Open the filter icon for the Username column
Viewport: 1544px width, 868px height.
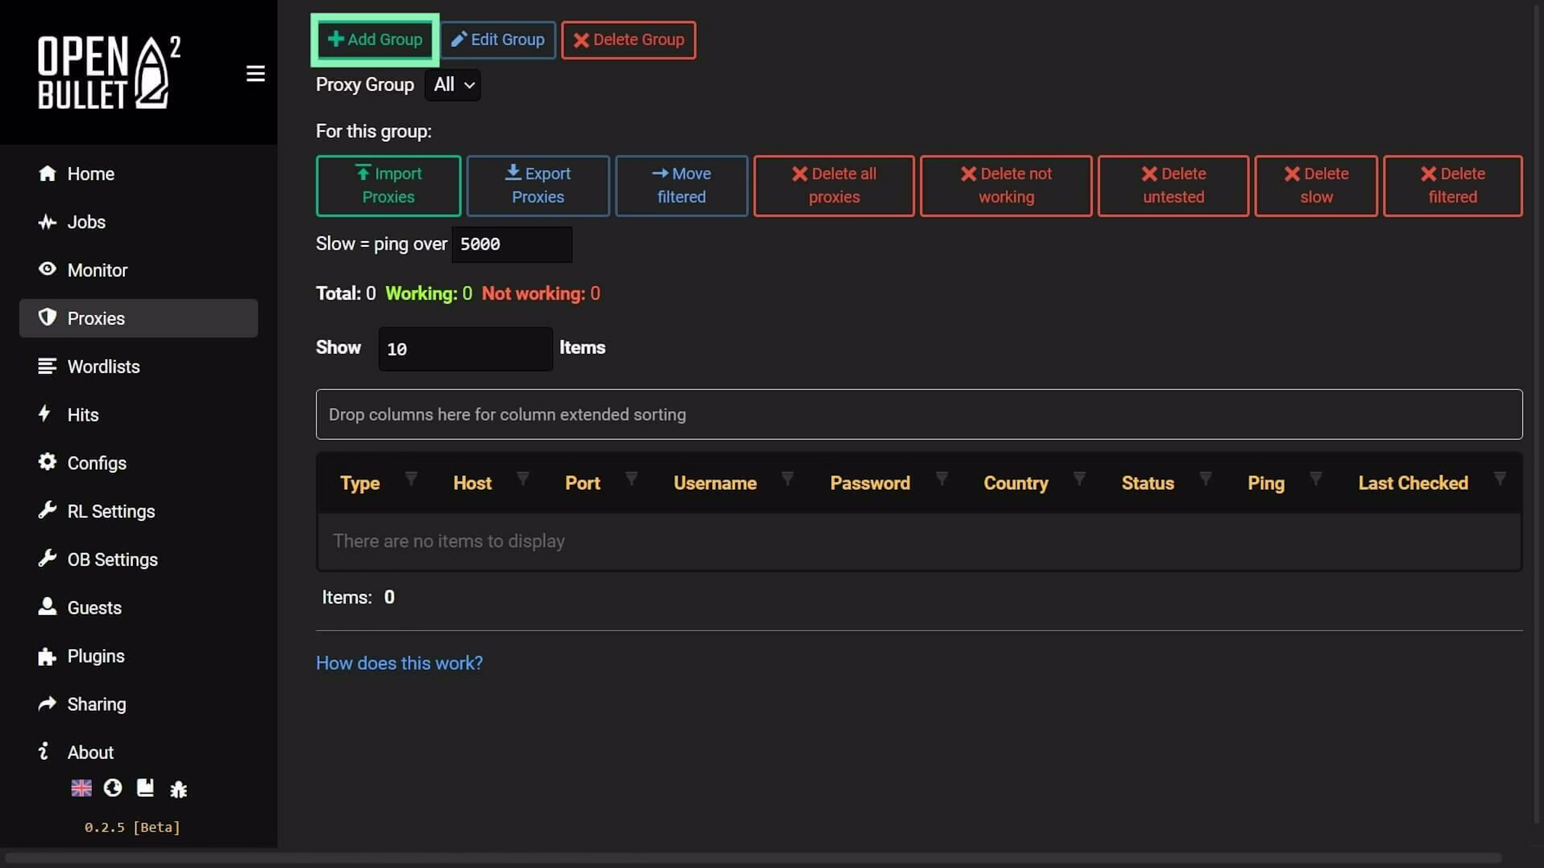tap(788, 479)
